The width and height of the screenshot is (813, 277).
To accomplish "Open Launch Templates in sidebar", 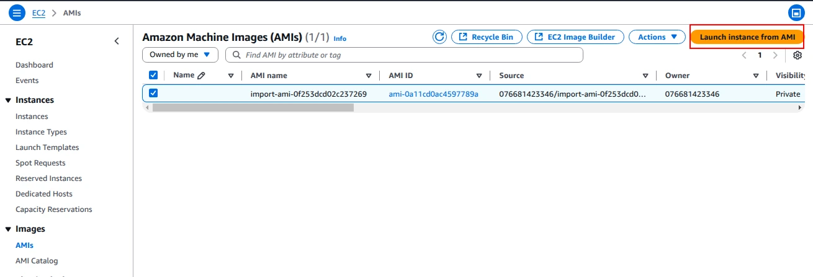I will pos(47,147).
